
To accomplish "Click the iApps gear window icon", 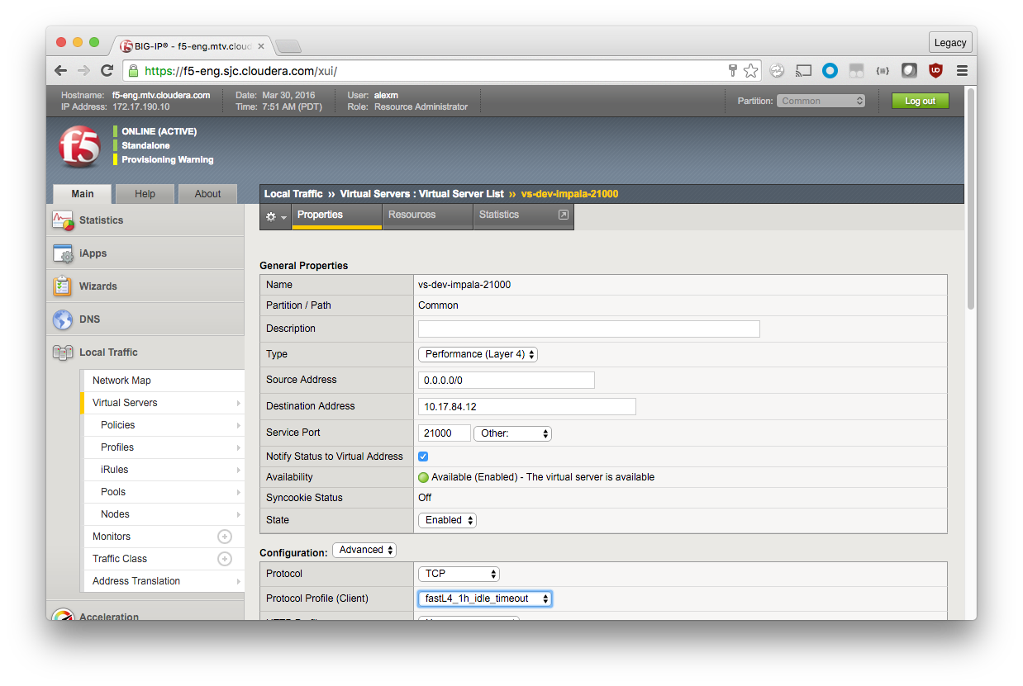I will click(x=63, y=253).
